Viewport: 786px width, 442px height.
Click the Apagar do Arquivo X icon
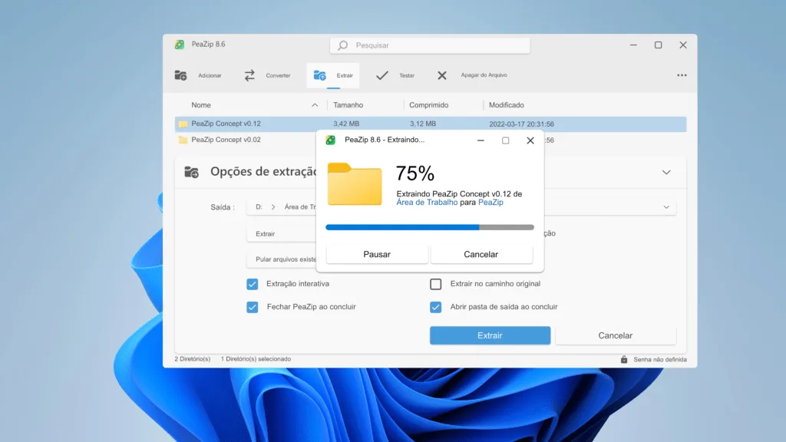click(x=441, y=75)
